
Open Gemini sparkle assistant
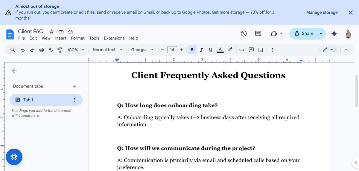point(334,34)
